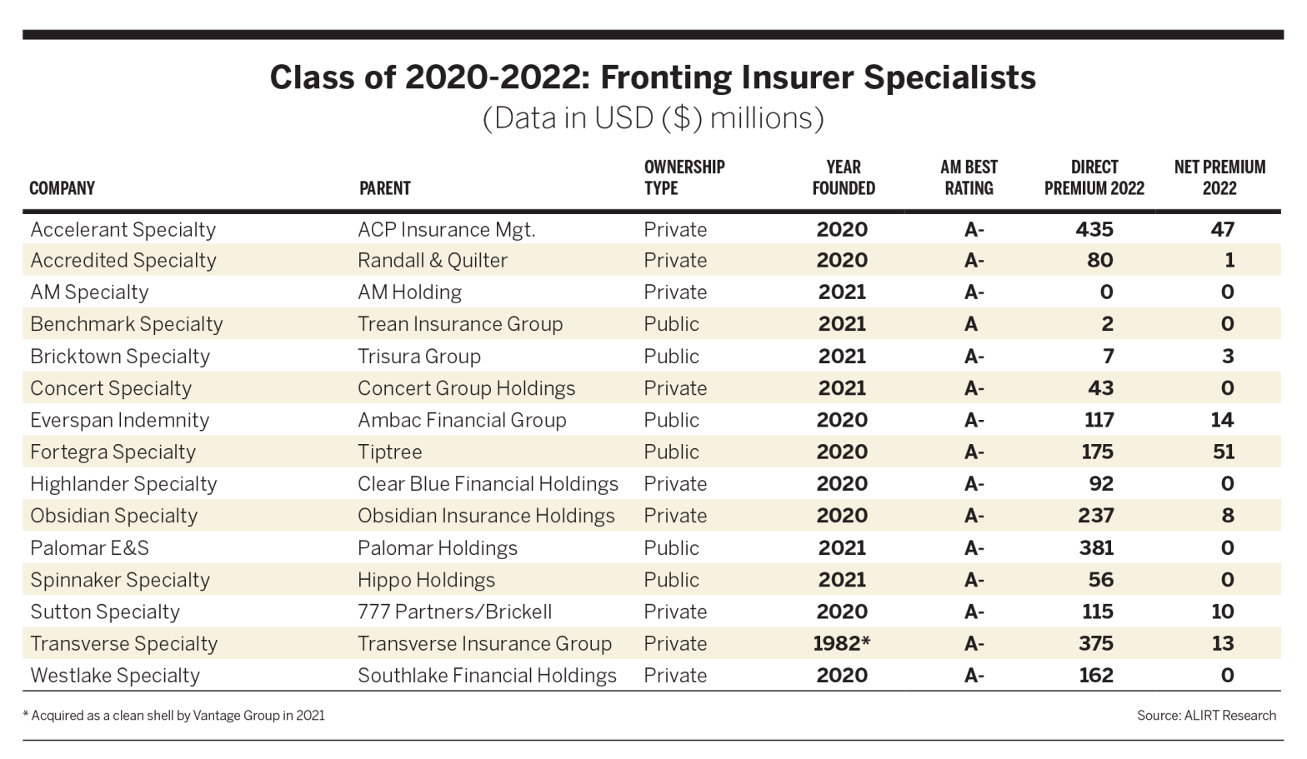Select Fortegra Specialty's net premium value 51
Image resolution: width=1307 pixels, height=759 pixels.
tap(1223, 452)
